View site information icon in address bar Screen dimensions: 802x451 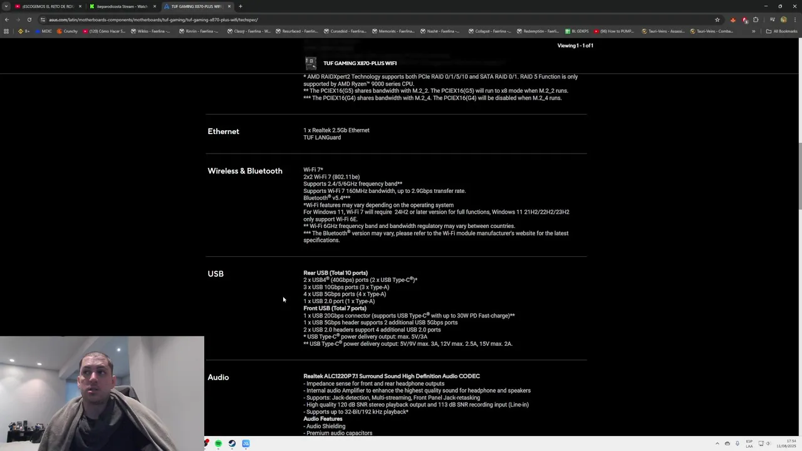point(43,19)
